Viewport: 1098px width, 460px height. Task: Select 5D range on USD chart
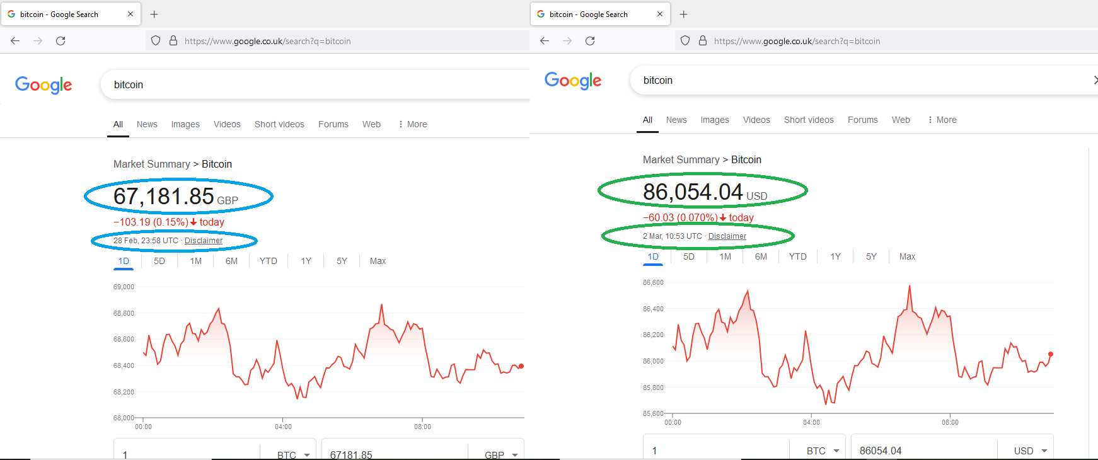click(x=689, y=256)
